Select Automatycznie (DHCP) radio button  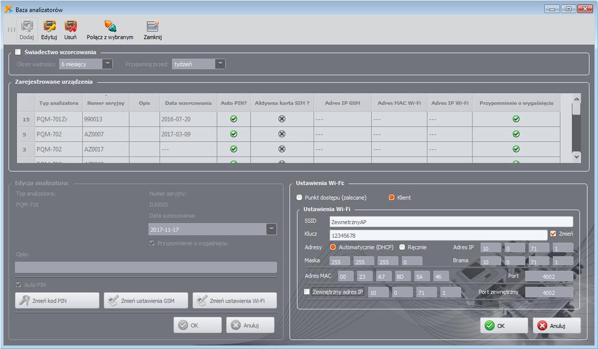point(332,247)
